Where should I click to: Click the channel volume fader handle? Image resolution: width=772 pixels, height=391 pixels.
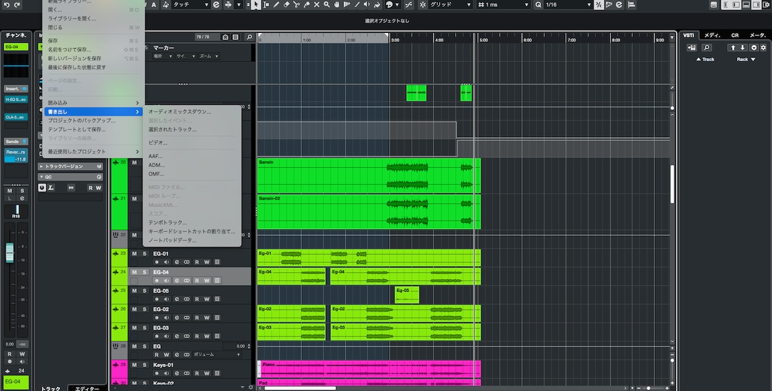pyautogui.click(x=9, y=253)
